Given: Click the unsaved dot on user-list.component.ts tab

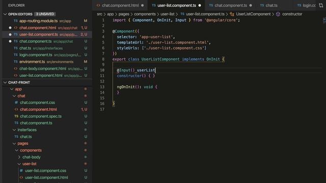Looking at the screenshot, I should click(x=200, y=6).
